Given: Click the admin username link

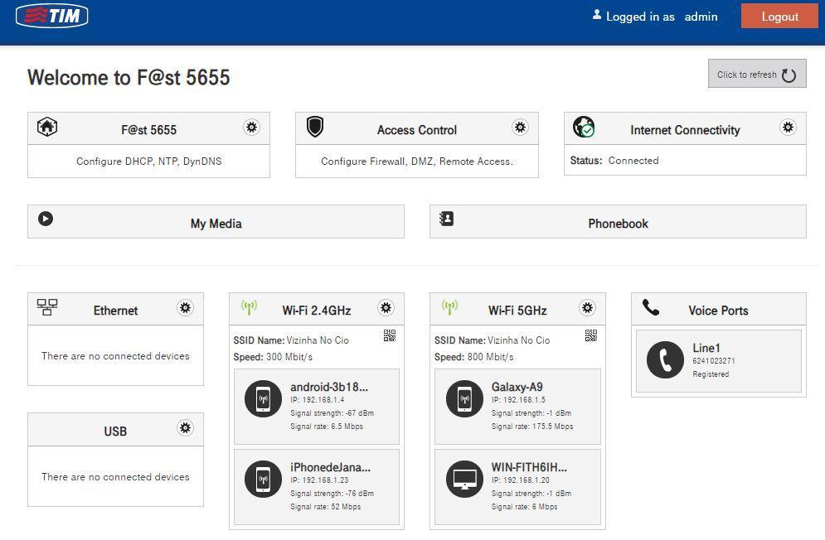Looking at the screenshot, I should [x=701, y=17].
